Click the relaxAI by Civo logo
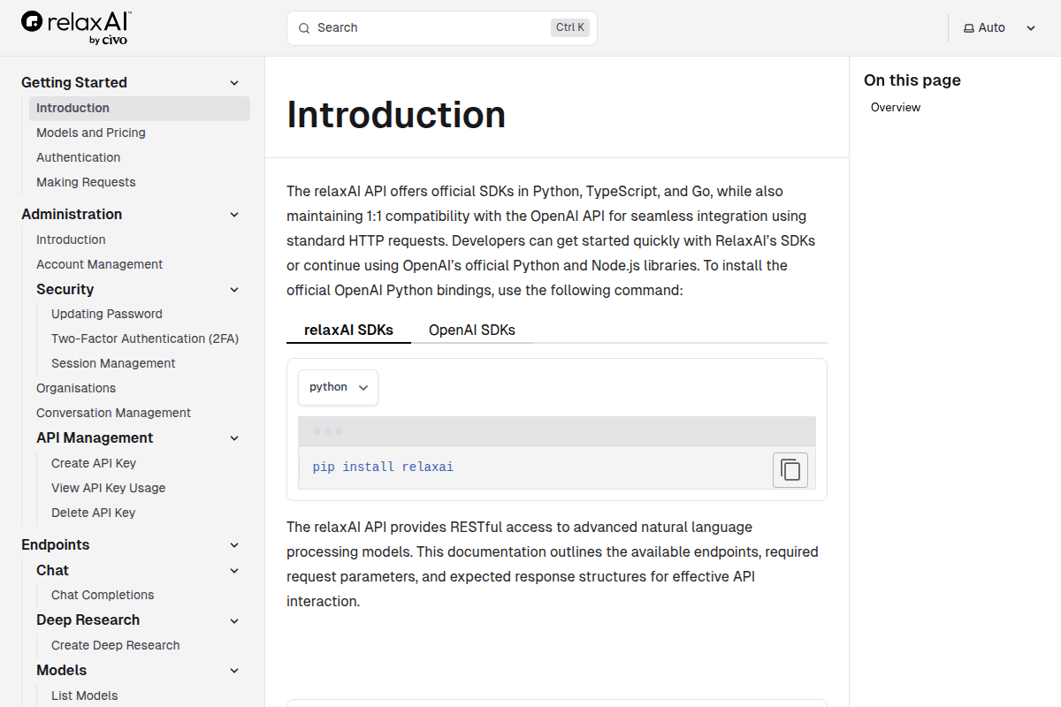Screen dimensions: 1061x707 77,28
